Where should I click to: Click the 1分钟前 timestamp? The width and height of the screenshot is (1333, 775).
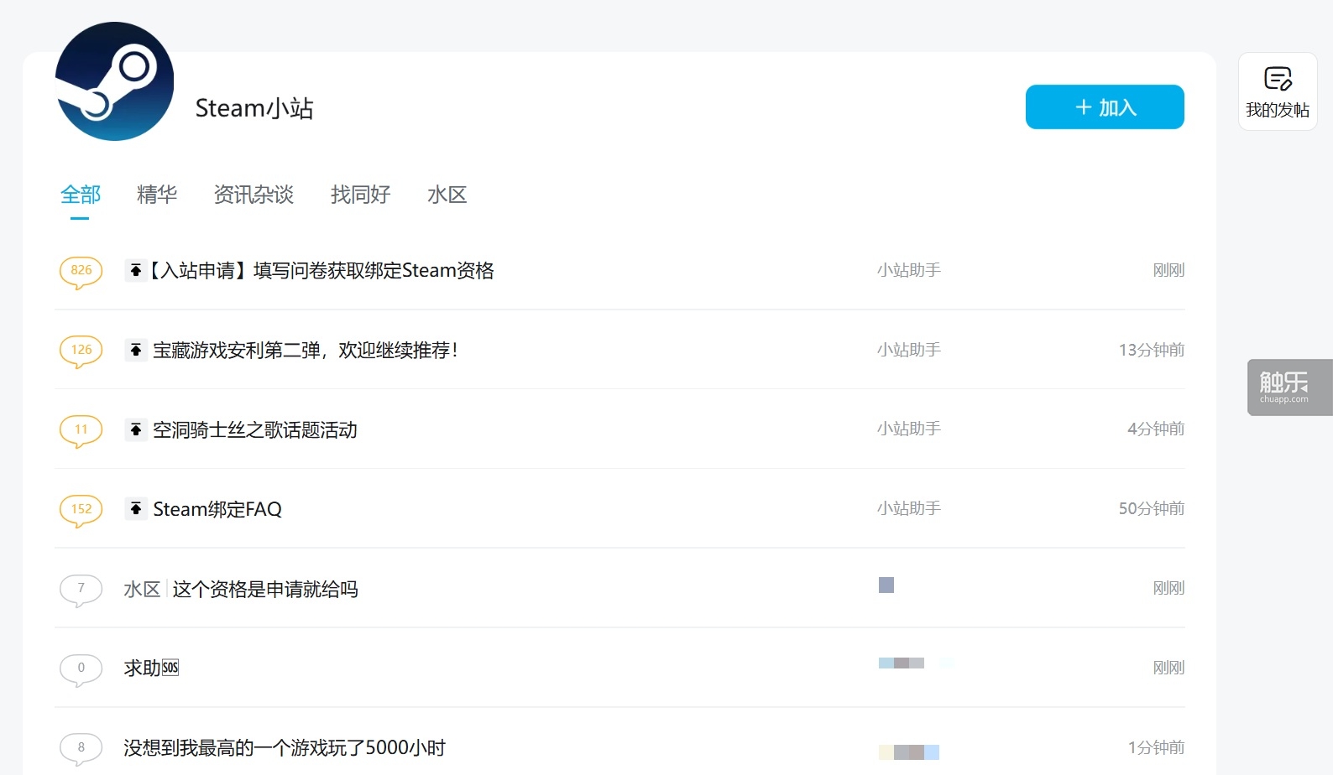(x=1156, y=747)
